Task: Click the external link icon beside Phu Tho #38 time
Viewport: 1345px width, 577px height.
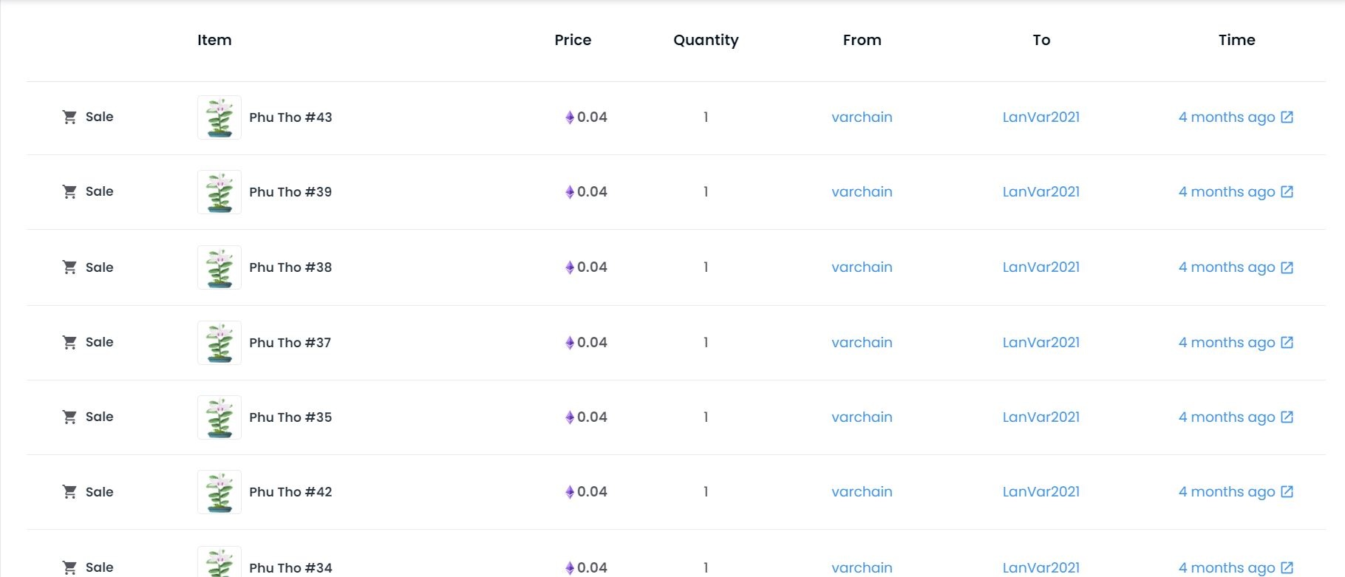Action: [x=1287, y=267]
